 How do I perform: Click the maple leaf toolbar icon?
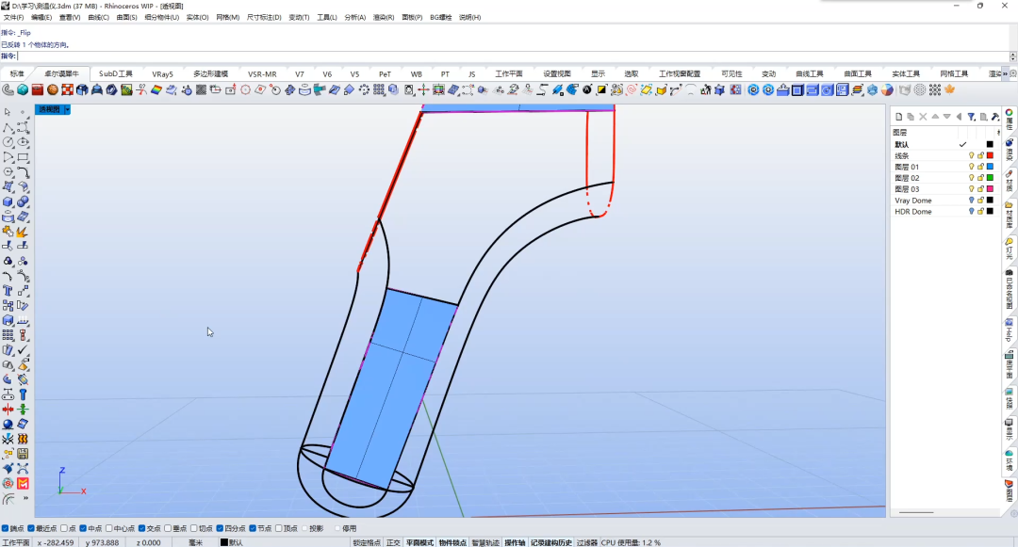tap(950, 90)
